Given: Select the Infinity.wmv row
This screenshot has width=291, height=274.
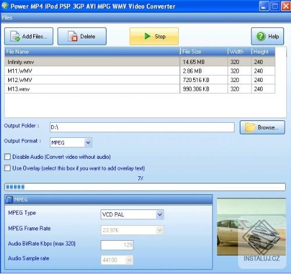Looking at the screenshot, I should pos(140,62).
